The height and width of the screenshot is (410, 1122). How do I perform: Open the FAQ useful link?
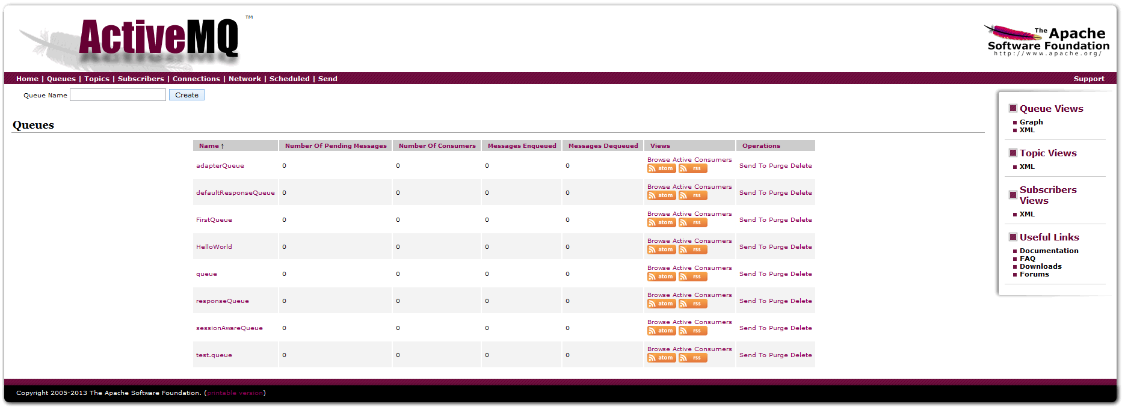click(1028, 259)
